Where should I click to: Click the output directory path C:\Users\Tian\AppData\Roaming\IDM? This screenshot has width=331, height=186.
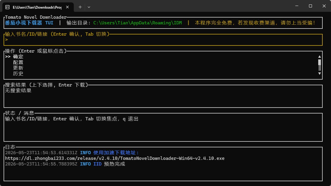click(137, 23)
